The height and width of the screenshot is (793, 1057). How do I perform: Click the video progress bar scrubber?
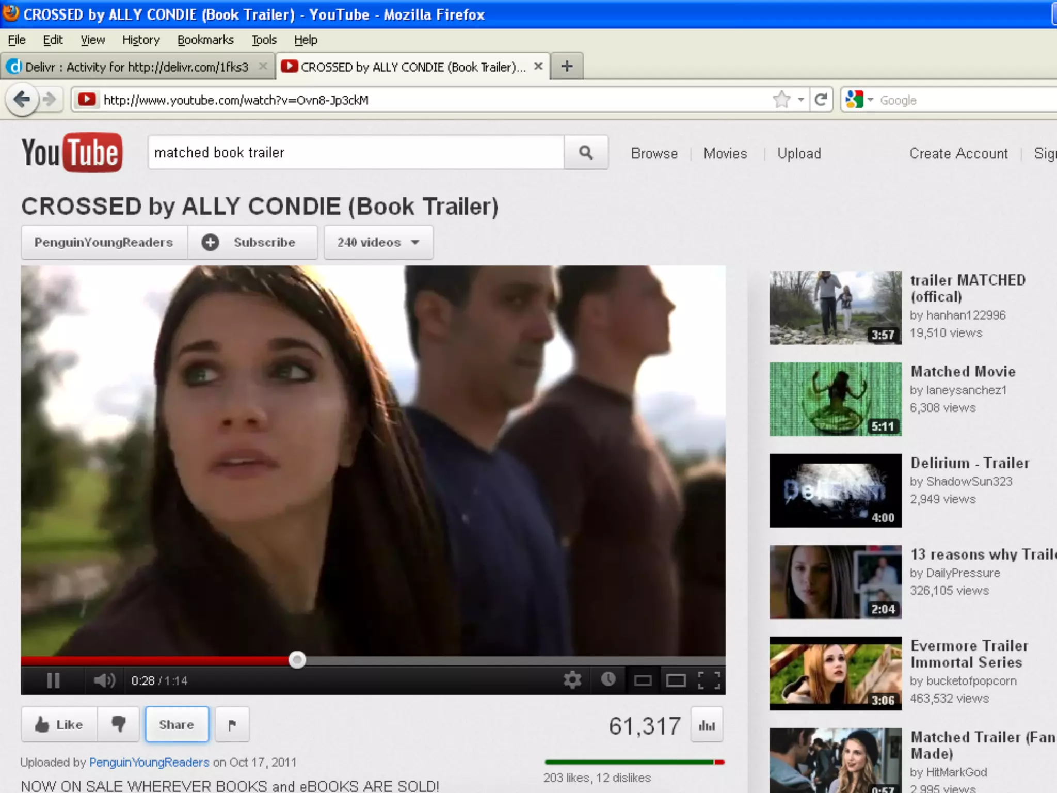pos(297,660)
